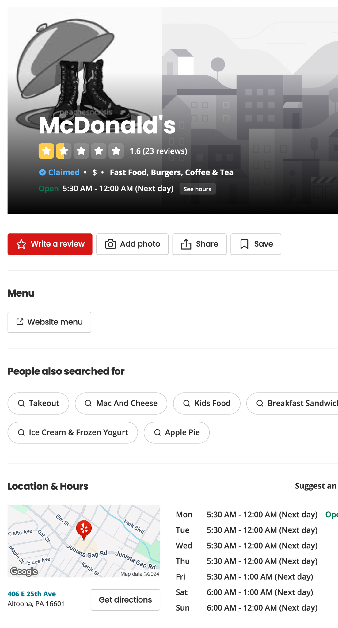Click magnifier icon in Breakfast Sandwich chip
The image size is (338, 628).
click(x=260, y=404)
